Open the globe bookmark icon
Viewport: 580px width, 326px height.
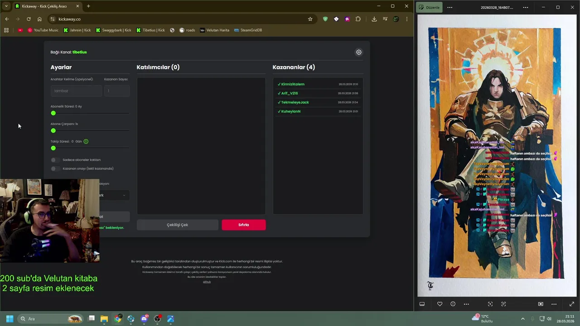172,30
